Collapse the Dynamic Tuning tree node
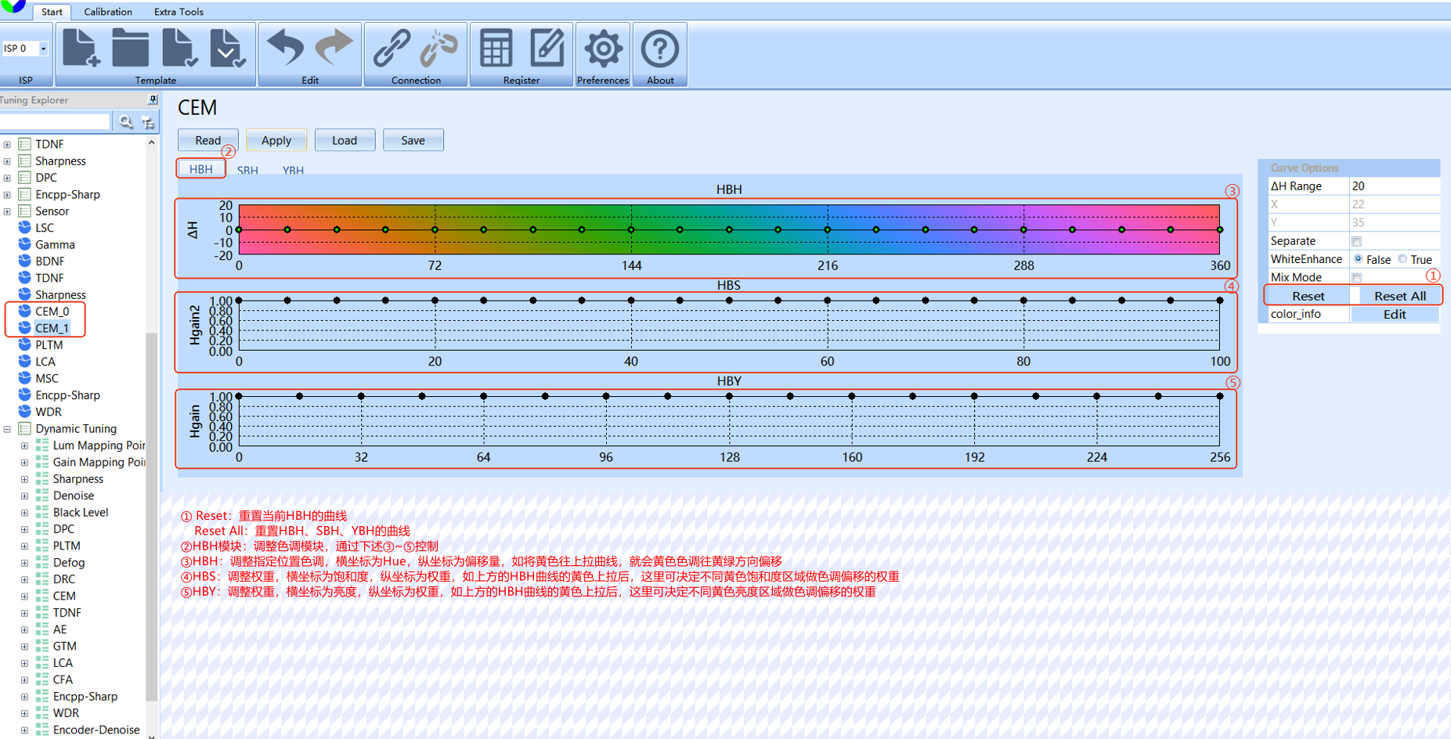 [x=8, y=429]
